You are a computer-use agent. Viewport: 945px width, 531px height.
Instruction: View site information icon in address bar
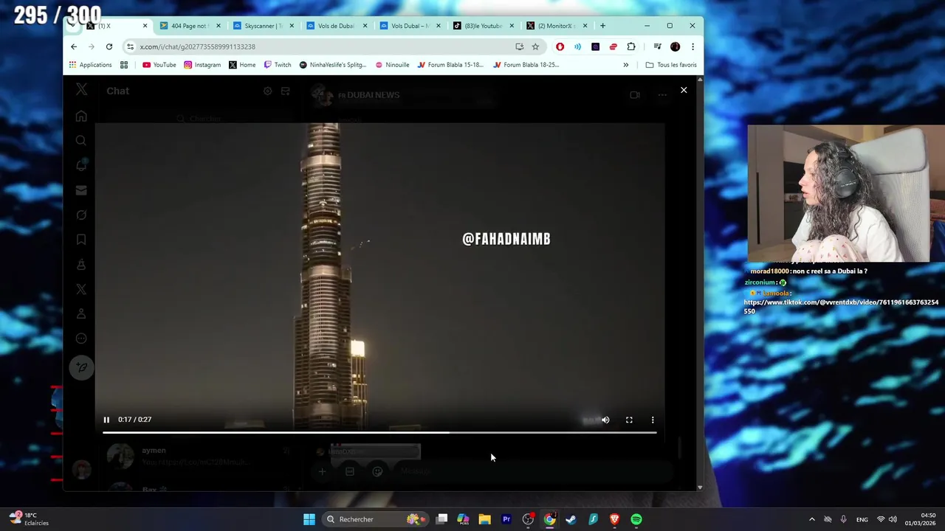[x=130, y=46]
